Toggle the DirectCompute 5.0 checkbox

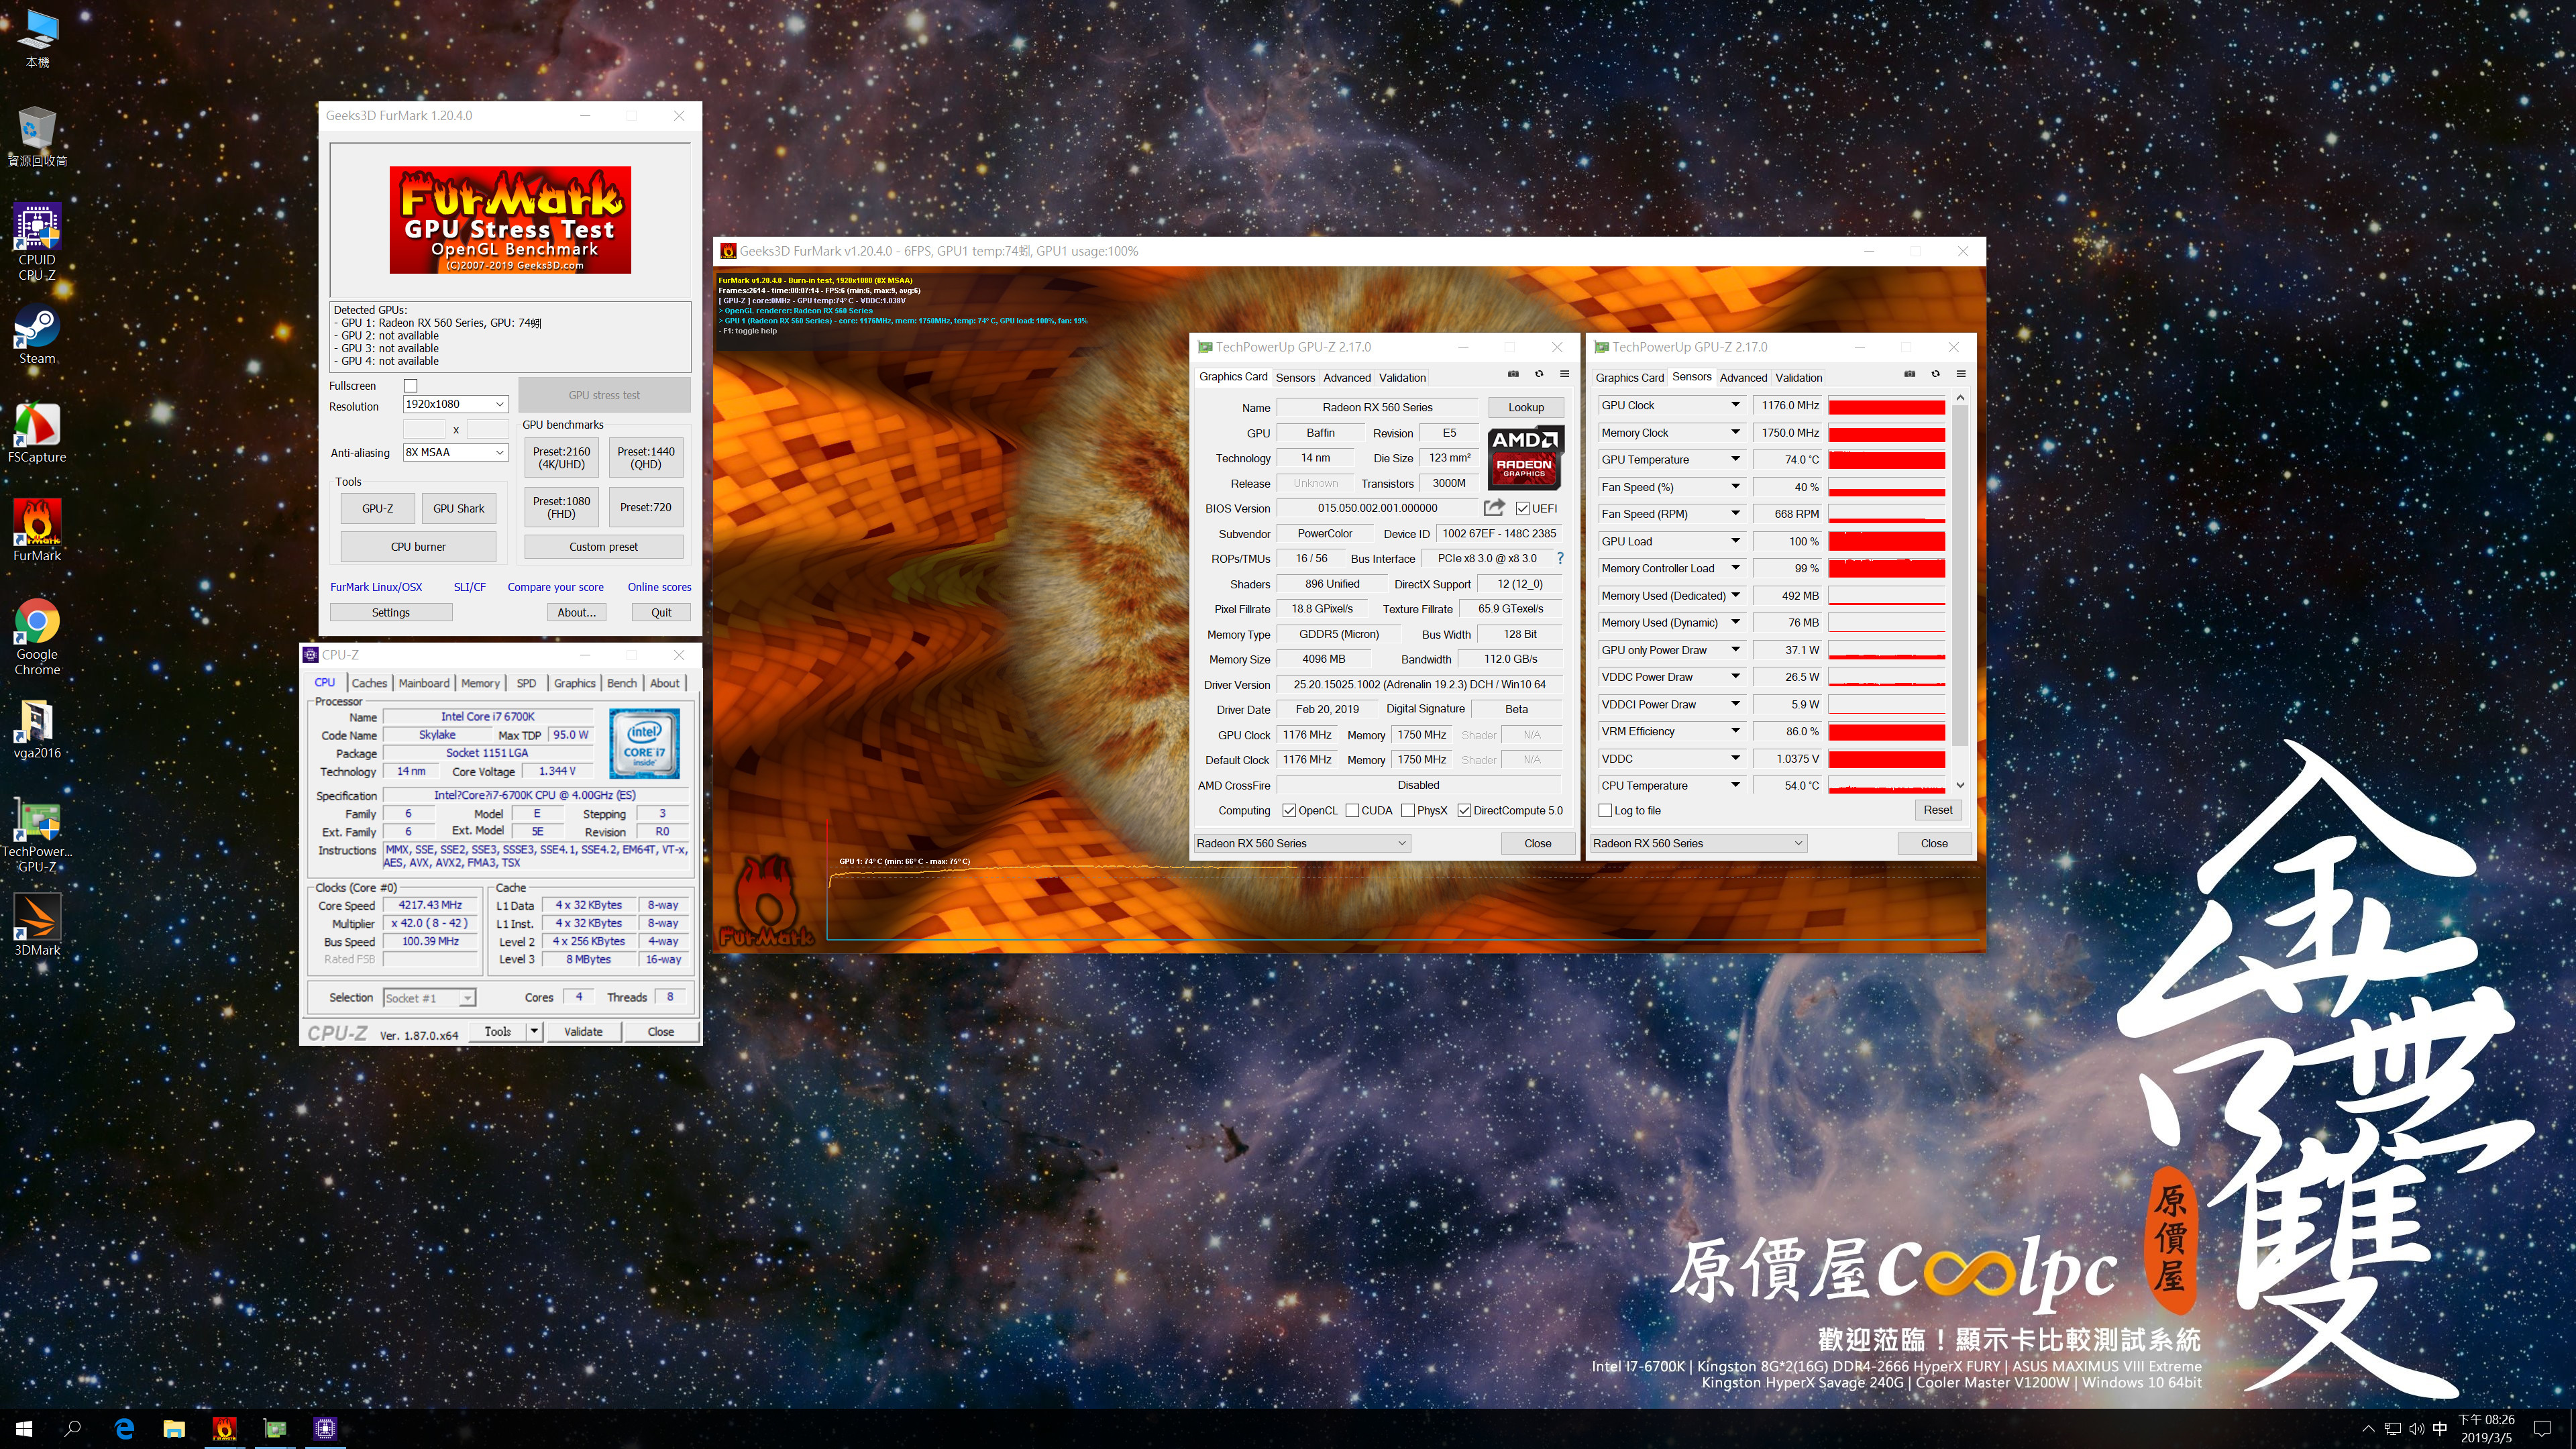1464,810
